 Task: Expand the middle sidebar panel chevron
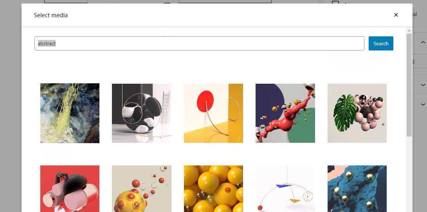423,85
